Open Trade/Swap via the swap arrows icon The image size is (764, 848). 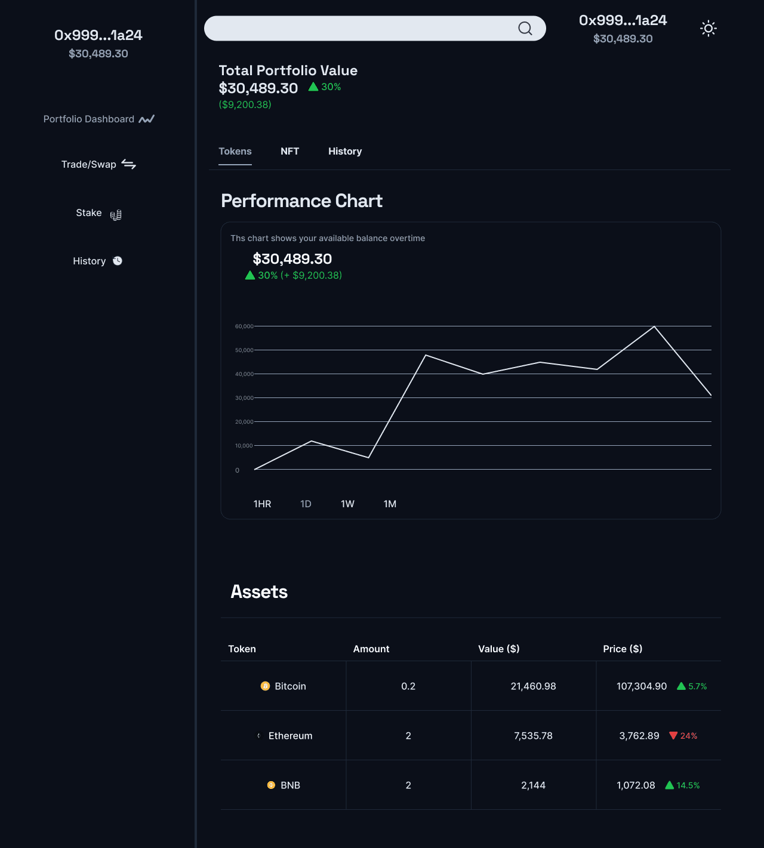click(x=129, y=164)
